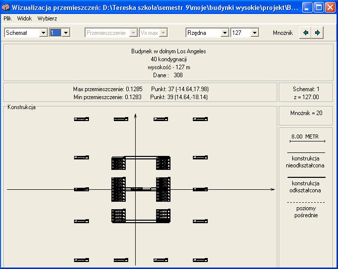The width and height of the screenshot is (338, 269).
Task: Click the 'Mnożnik = 20' info text
Action: pos(306,113)
